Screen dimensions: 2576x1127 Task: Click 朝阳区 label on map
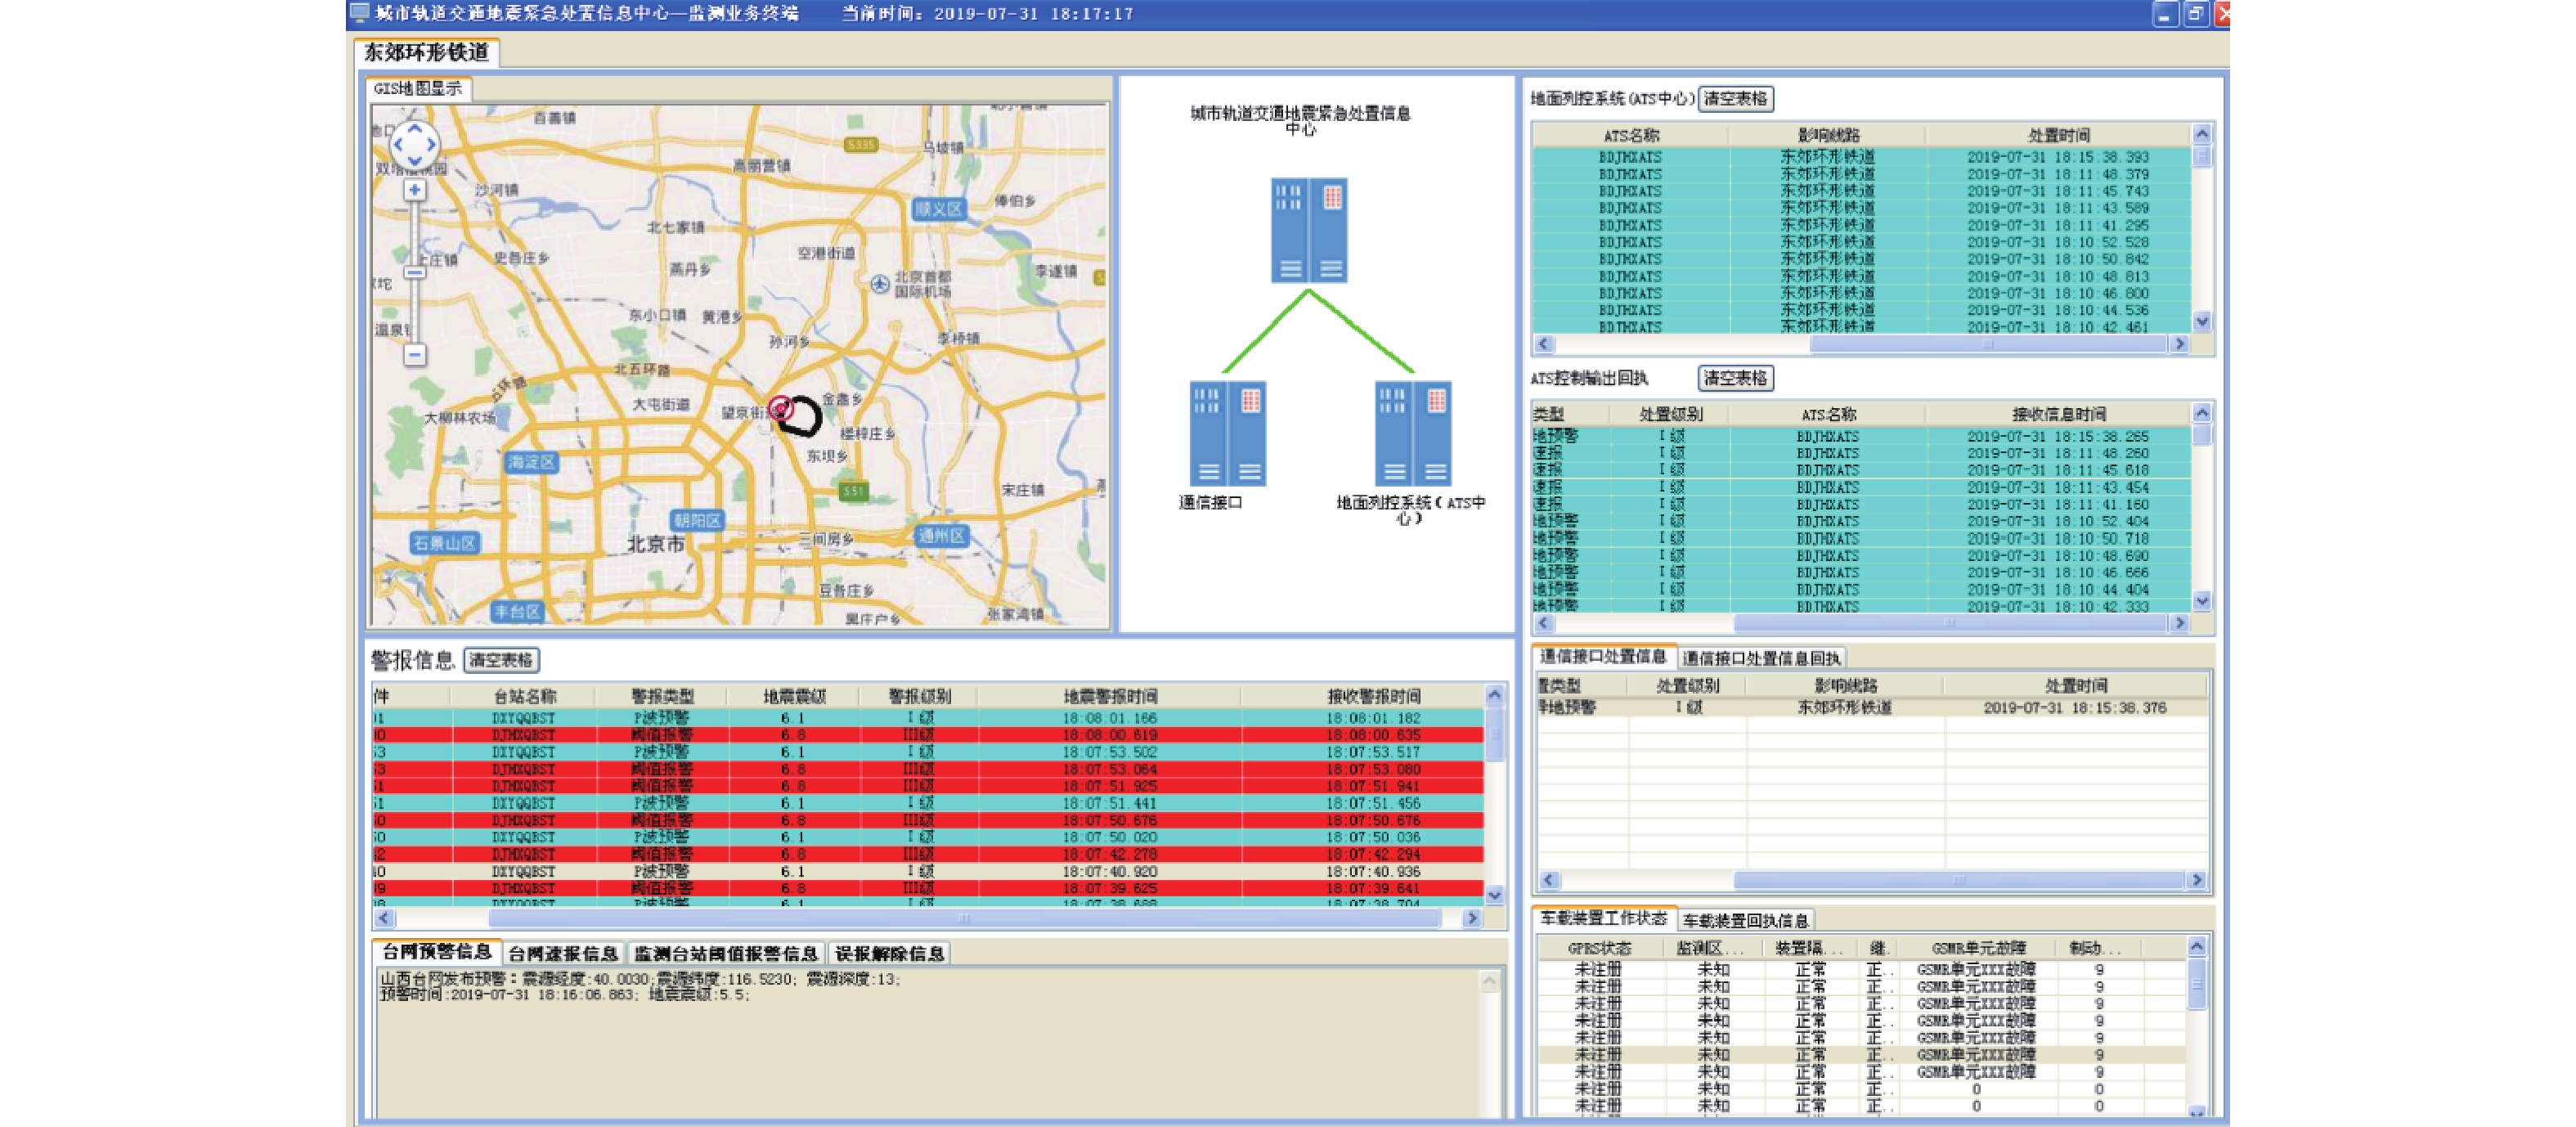(x=697, y=521)
